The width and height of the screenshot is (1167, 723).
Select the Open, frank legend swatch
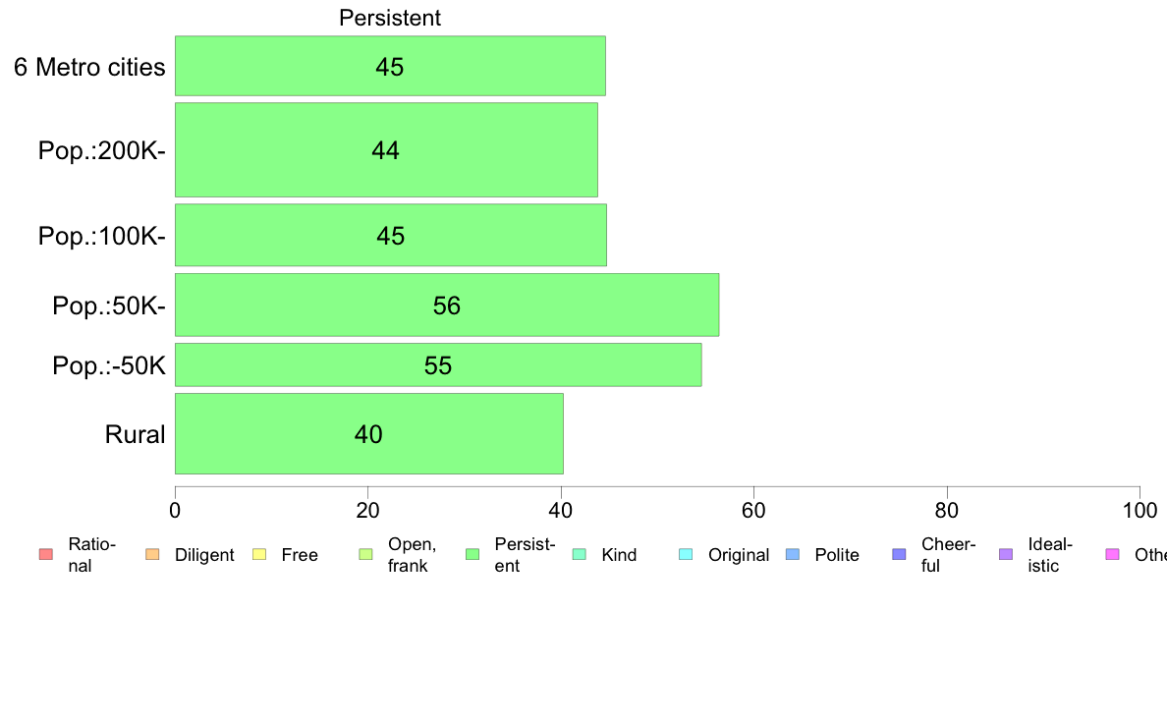pyautogui.click(x=365, y=555)
